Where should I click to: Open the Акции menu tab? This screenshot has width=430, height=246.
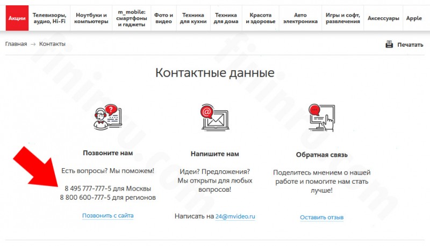pyautogui.click(x=17, y=18)
